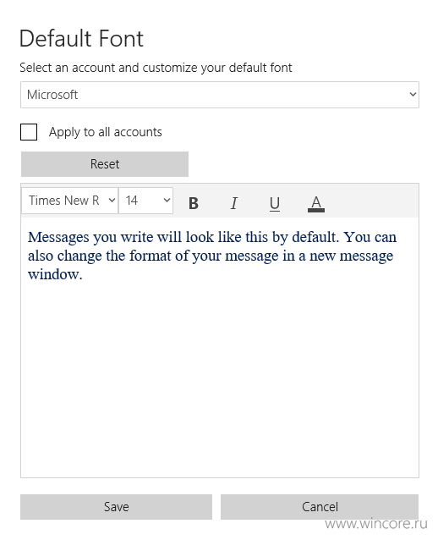The height and width of the screenshot is (540, 438).
Task: Check the Apply to all accounts checkbox
Action: [29, 132]
